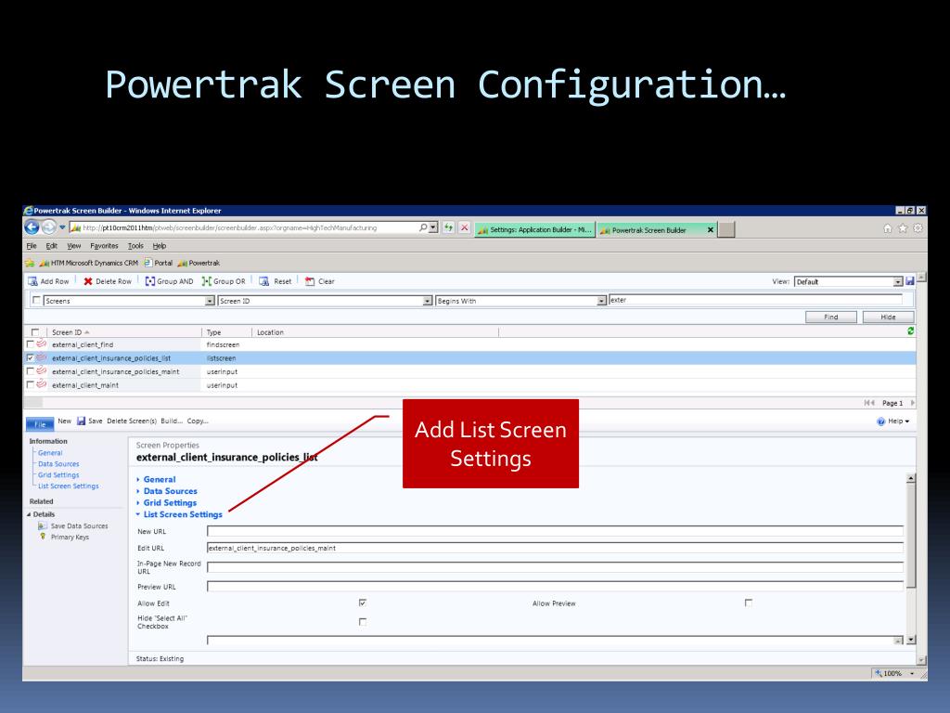Click the favorites bar star icon

coord(29,263)
